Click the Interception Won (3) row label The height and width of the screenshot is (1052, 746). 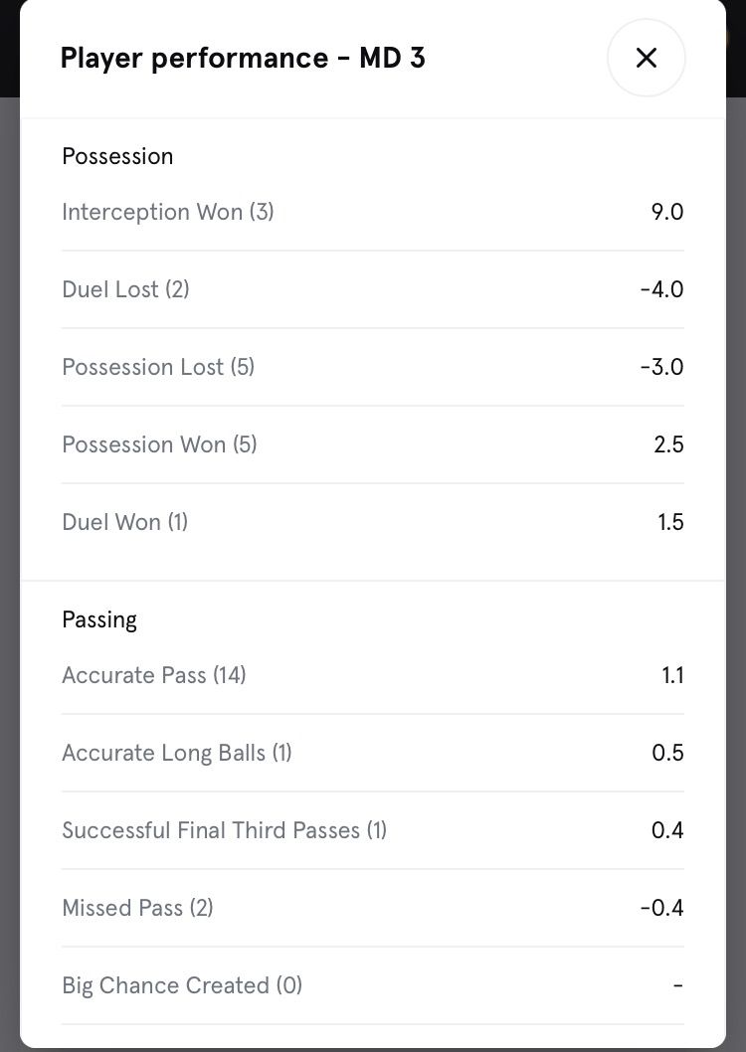(167, 212)
